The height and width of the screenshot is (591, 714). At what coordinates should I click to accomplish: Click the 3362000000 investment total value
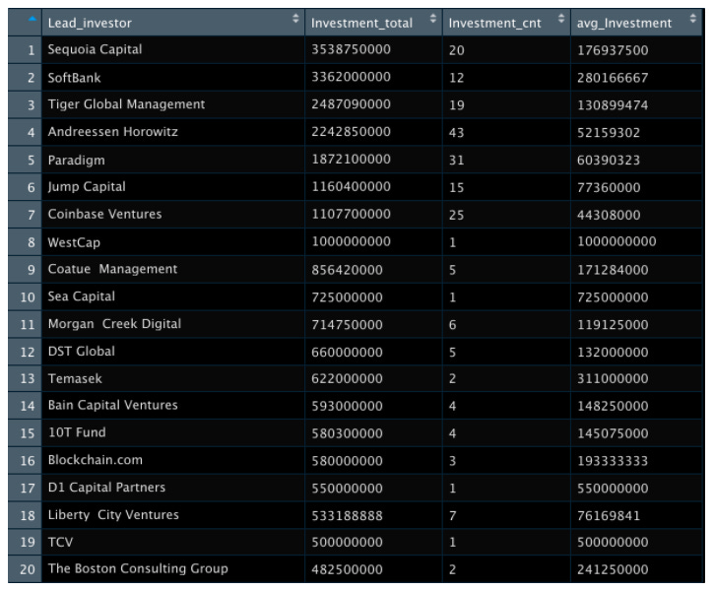[351, 77]
